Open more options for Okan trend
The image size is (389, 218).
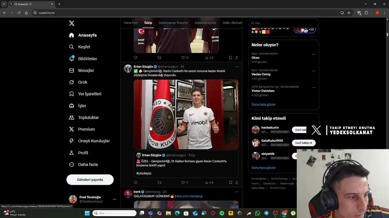314,54
